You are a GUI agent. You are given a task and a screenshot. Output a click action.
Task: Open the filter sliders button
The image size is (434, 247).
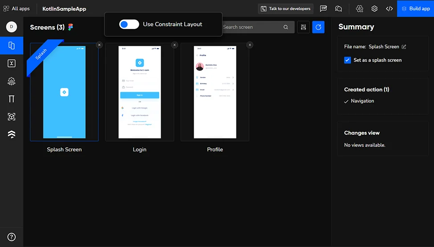(304, 27)
